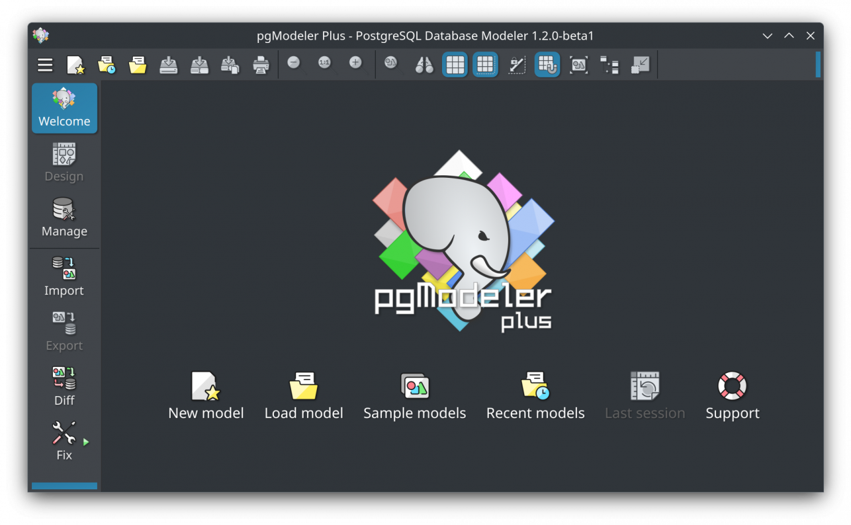Click the toolbar save-as icon
Viewport: 851px width, 525px height.
coord(199,64)
